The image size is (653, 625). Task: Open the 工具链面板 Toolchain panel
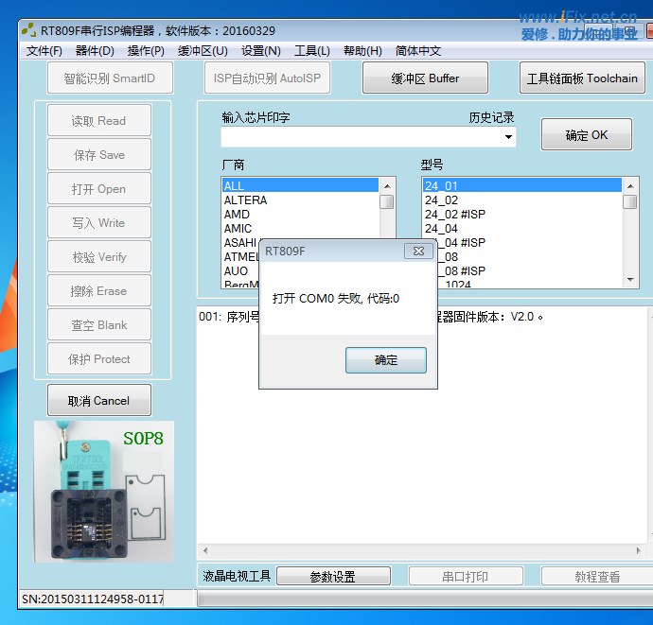pyautogui.click(x=582, y=78)
